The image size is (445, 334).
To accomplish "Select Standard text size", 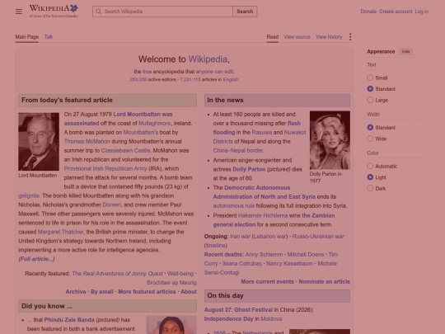I will [x=370, y=89].
